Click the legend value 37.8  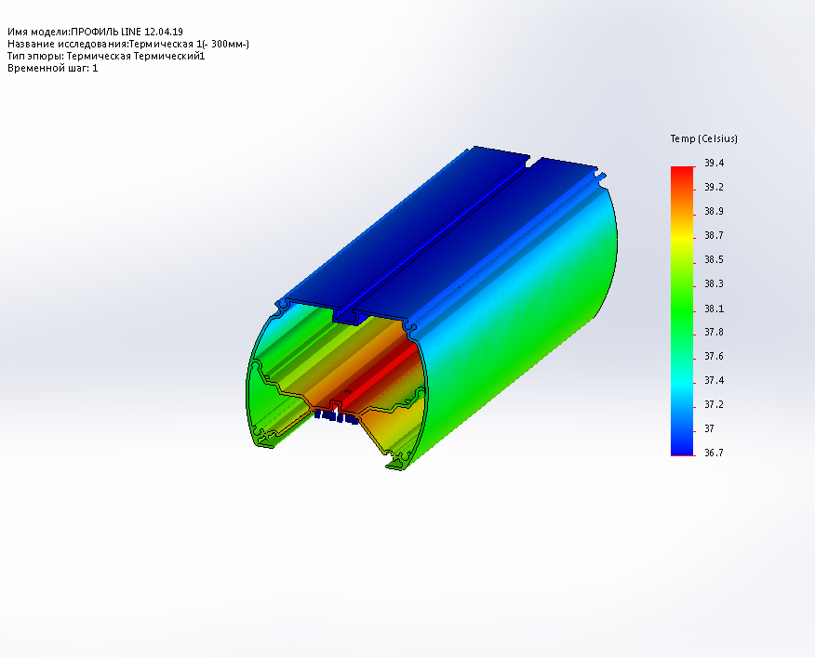click(x=714, y=333)
